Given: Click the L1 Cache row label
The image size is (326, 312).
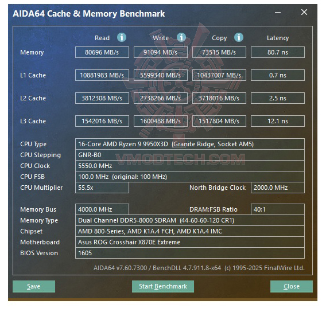Looking at the screenshot, I should click(33, 75).
